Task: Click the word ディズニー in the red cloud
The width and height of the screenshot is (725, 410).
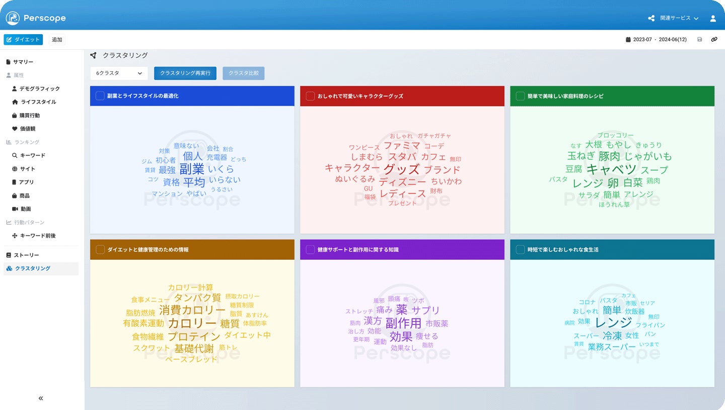Action: 402,181
